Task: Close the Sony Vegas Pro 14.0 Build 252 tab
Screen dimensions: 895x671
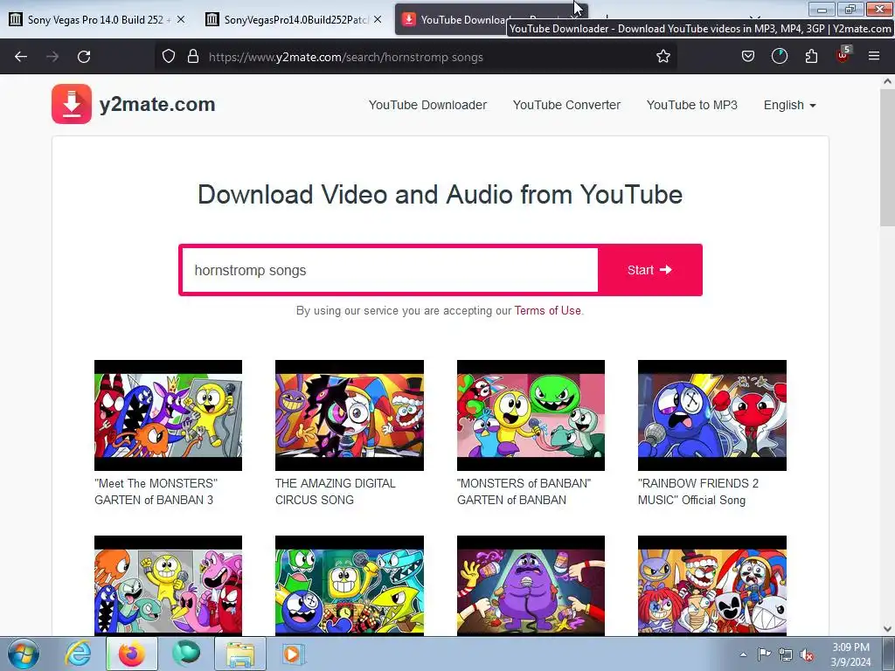Action: 181,19
